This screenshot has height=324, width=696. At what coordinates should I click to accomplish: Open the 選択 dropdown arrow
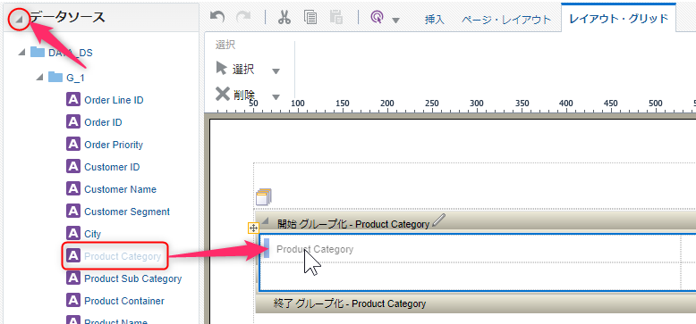pos(276,71)
